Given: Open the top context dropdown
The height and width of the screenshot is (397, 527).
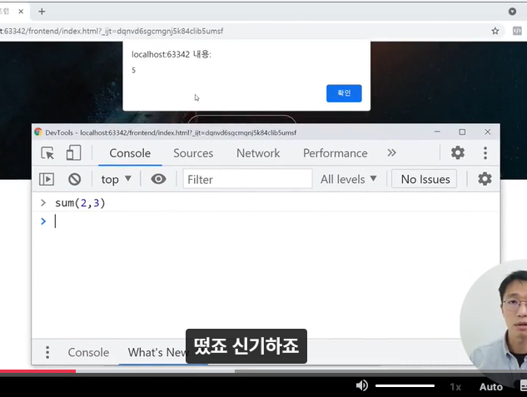Looking at the screenshot, I should point(116,179).
